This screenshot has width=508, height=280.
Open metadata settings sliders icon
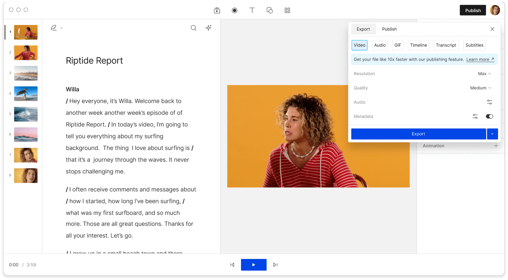pos(475,117)
